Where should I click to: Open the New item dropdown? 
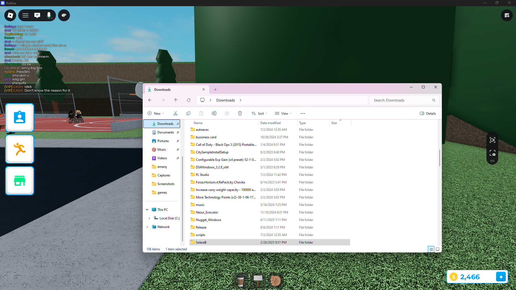tap(156, 113)
